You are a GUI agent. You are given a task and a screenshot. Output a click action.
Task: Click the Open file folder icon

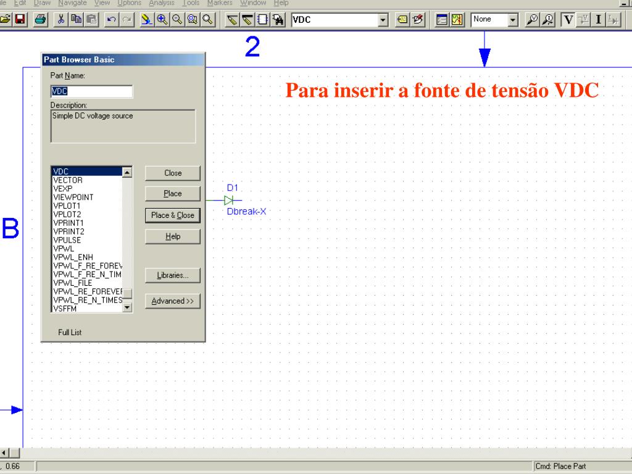(x=5, y=19)
